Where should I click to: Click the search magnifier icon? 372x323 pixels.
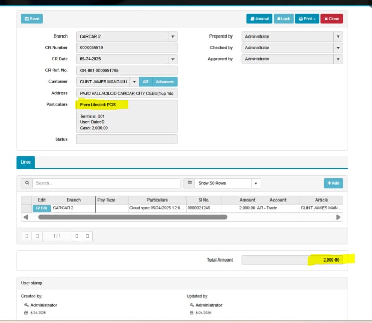27,183
